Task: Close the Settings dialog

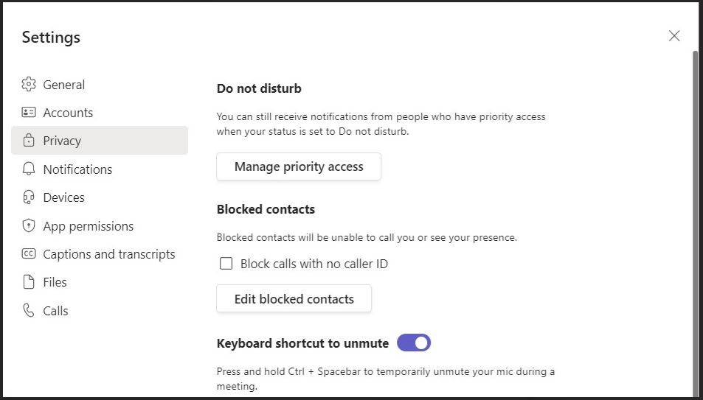Action: (x=674, y=36)
